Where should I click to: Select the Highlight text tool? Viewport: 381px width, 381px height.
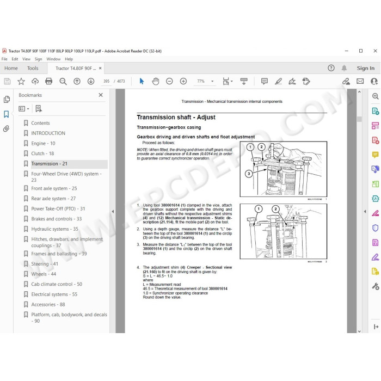point(279,81)
